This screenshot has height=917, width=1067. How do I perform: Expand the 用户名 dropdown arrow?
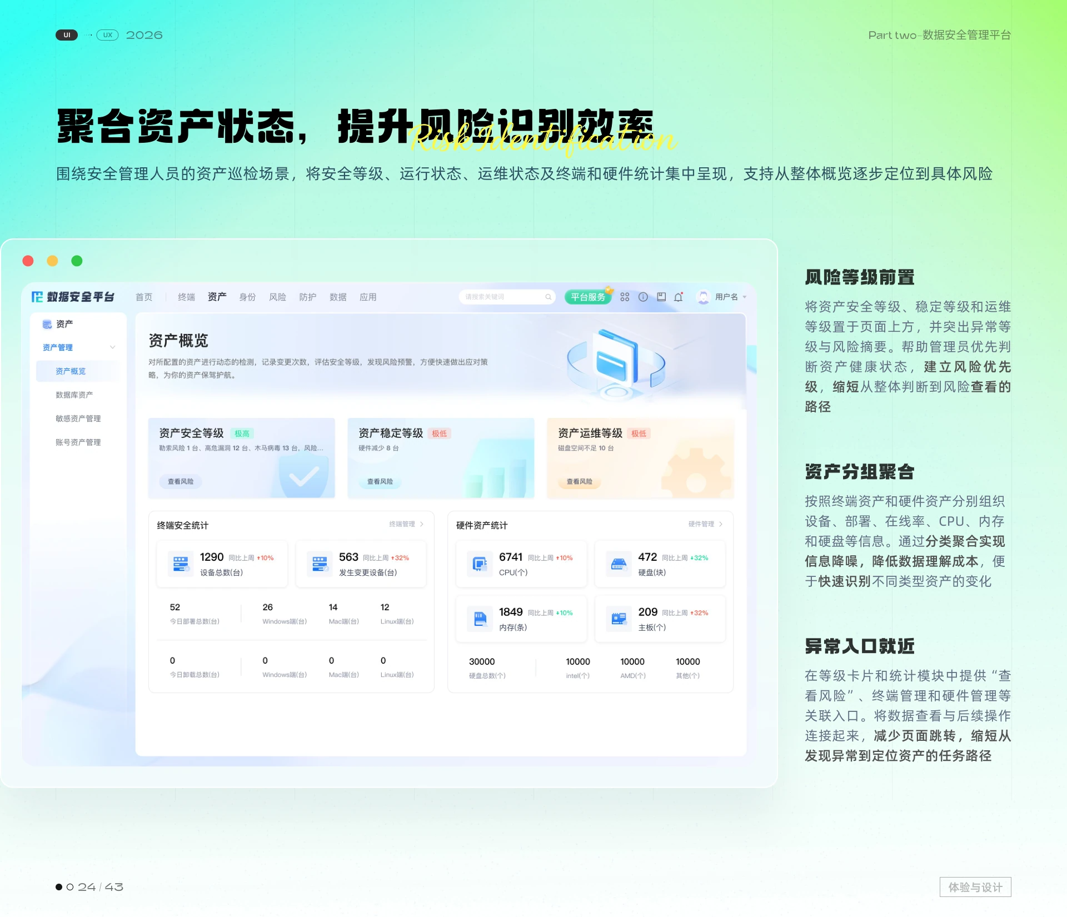[745, 297]
